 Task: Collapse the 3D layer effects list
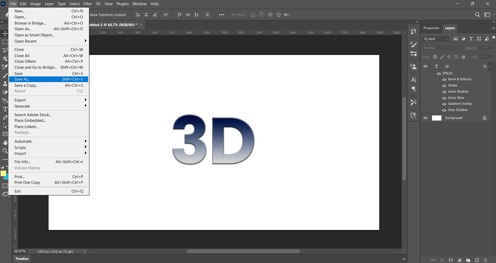coord(490,67)
